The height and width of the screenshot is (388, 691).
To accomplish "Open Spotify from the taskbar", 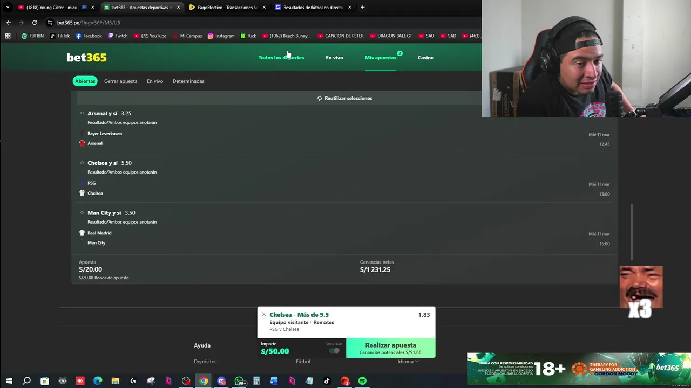I will pos(362,381).
